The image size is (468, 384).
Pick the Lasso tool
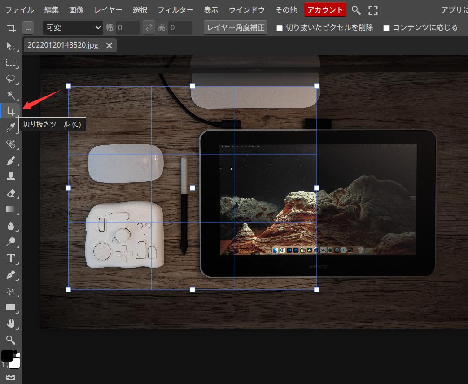click(11, 79)
